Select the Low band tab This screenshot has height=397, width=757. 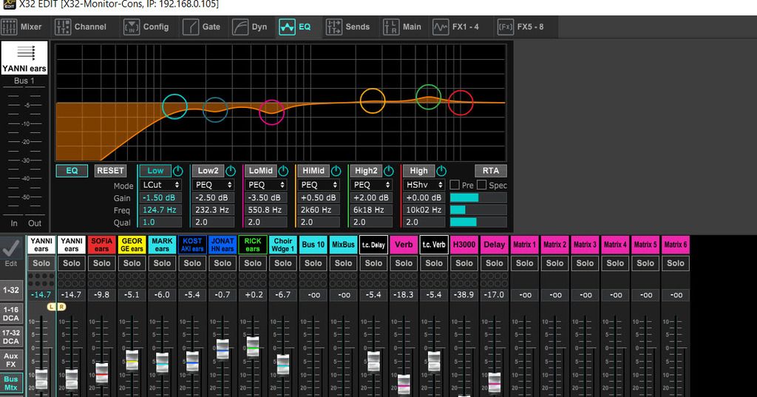(x=155, y=171)
